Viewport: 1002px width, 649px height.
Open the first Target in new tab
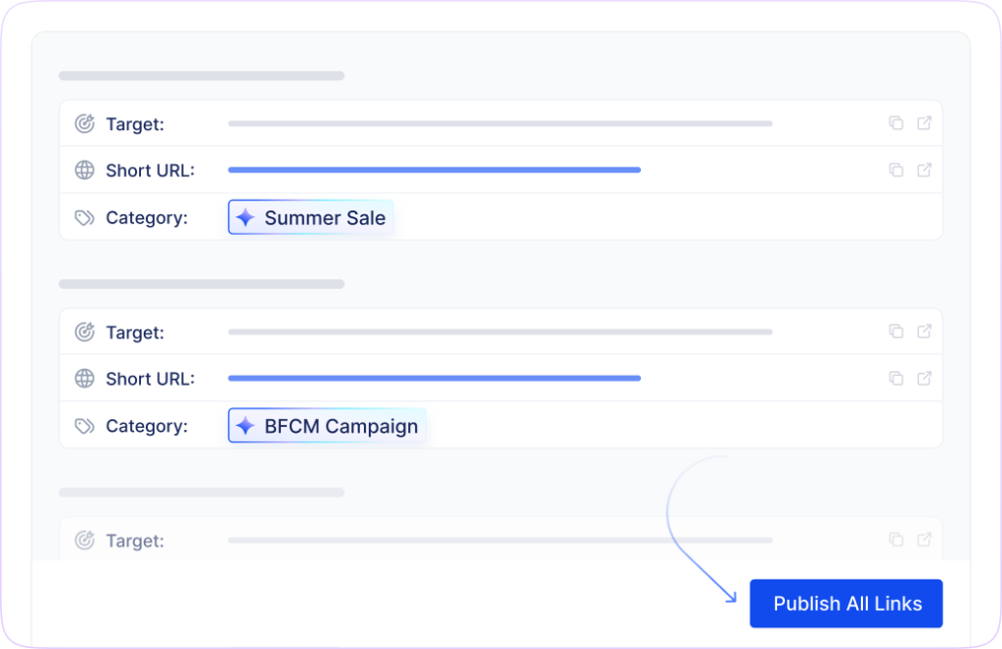[924, 123]
